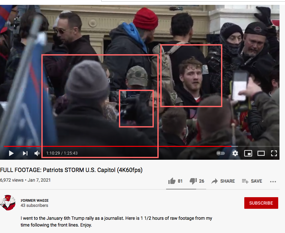Dislike the video with thumbs down
This screenshot has height=233, width=285.
[197, 181]
